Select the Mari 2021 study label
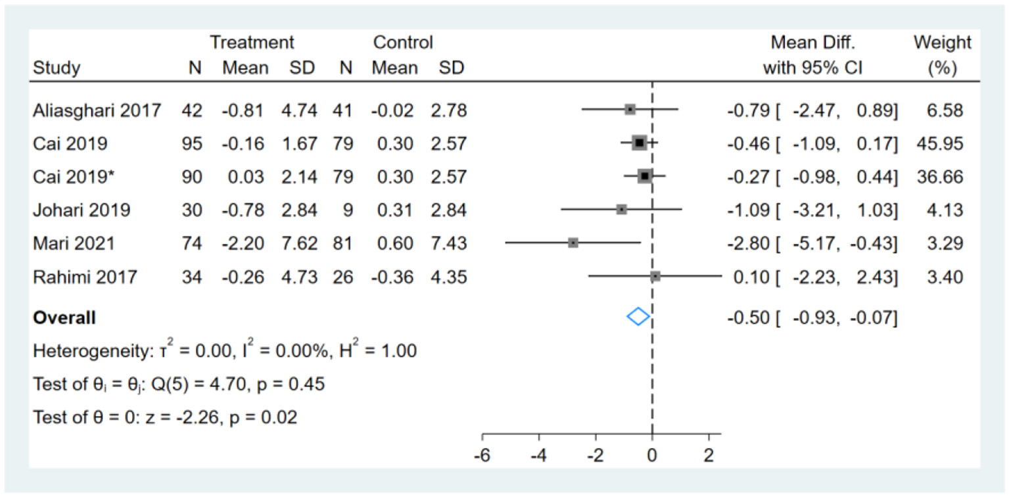Image resolution: width=1009 pixels, height=497 pixels. pos(74,243)
